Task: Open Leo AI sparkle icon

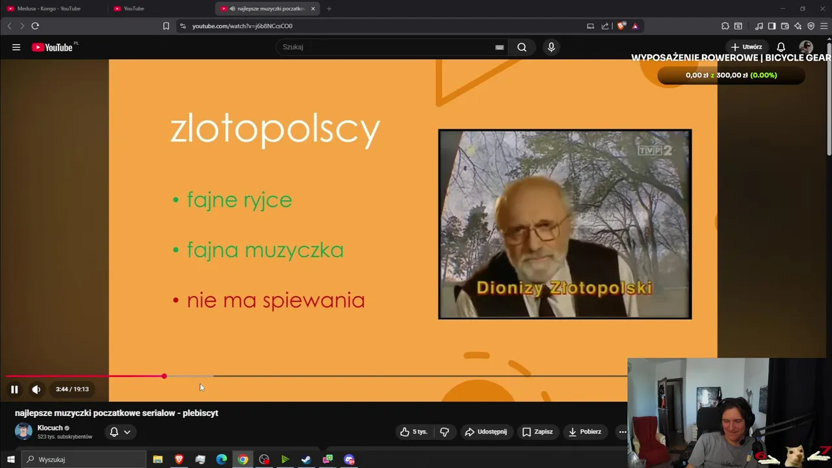Action: [x=798, y=26]
